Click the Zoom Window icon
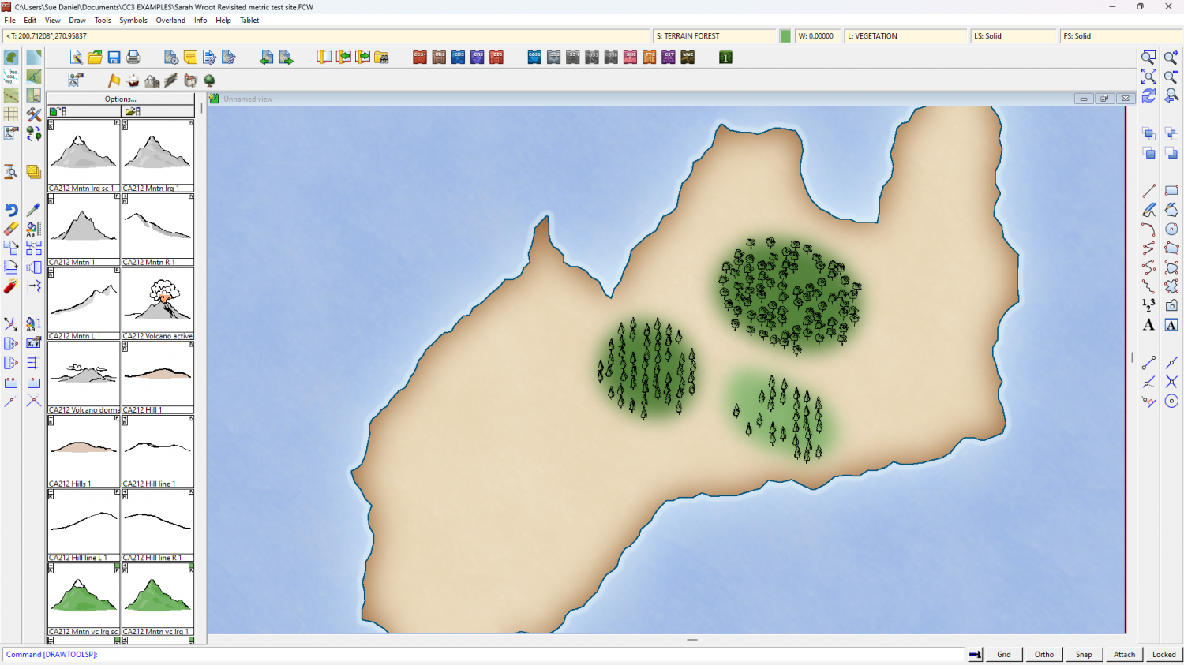The height and width of the screenshot is (665, 1184). [1148, 58]
